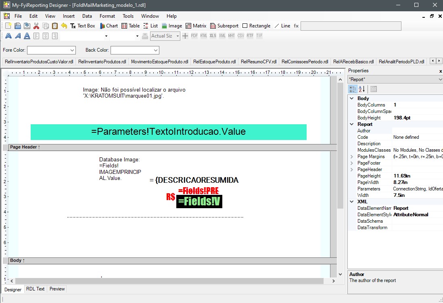443x303 pixels.
Task: Expand the Page Margins property
Action: [351, 157]
